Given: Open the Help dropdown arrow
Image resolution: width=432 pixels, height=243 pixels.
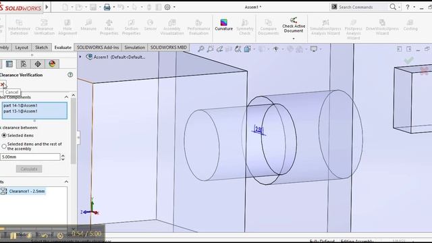Looking at the screenshot, I should point(414,7).
